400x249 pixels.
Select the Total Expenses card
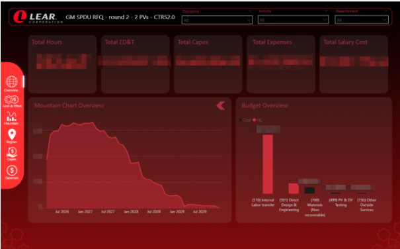coord(281,64)
